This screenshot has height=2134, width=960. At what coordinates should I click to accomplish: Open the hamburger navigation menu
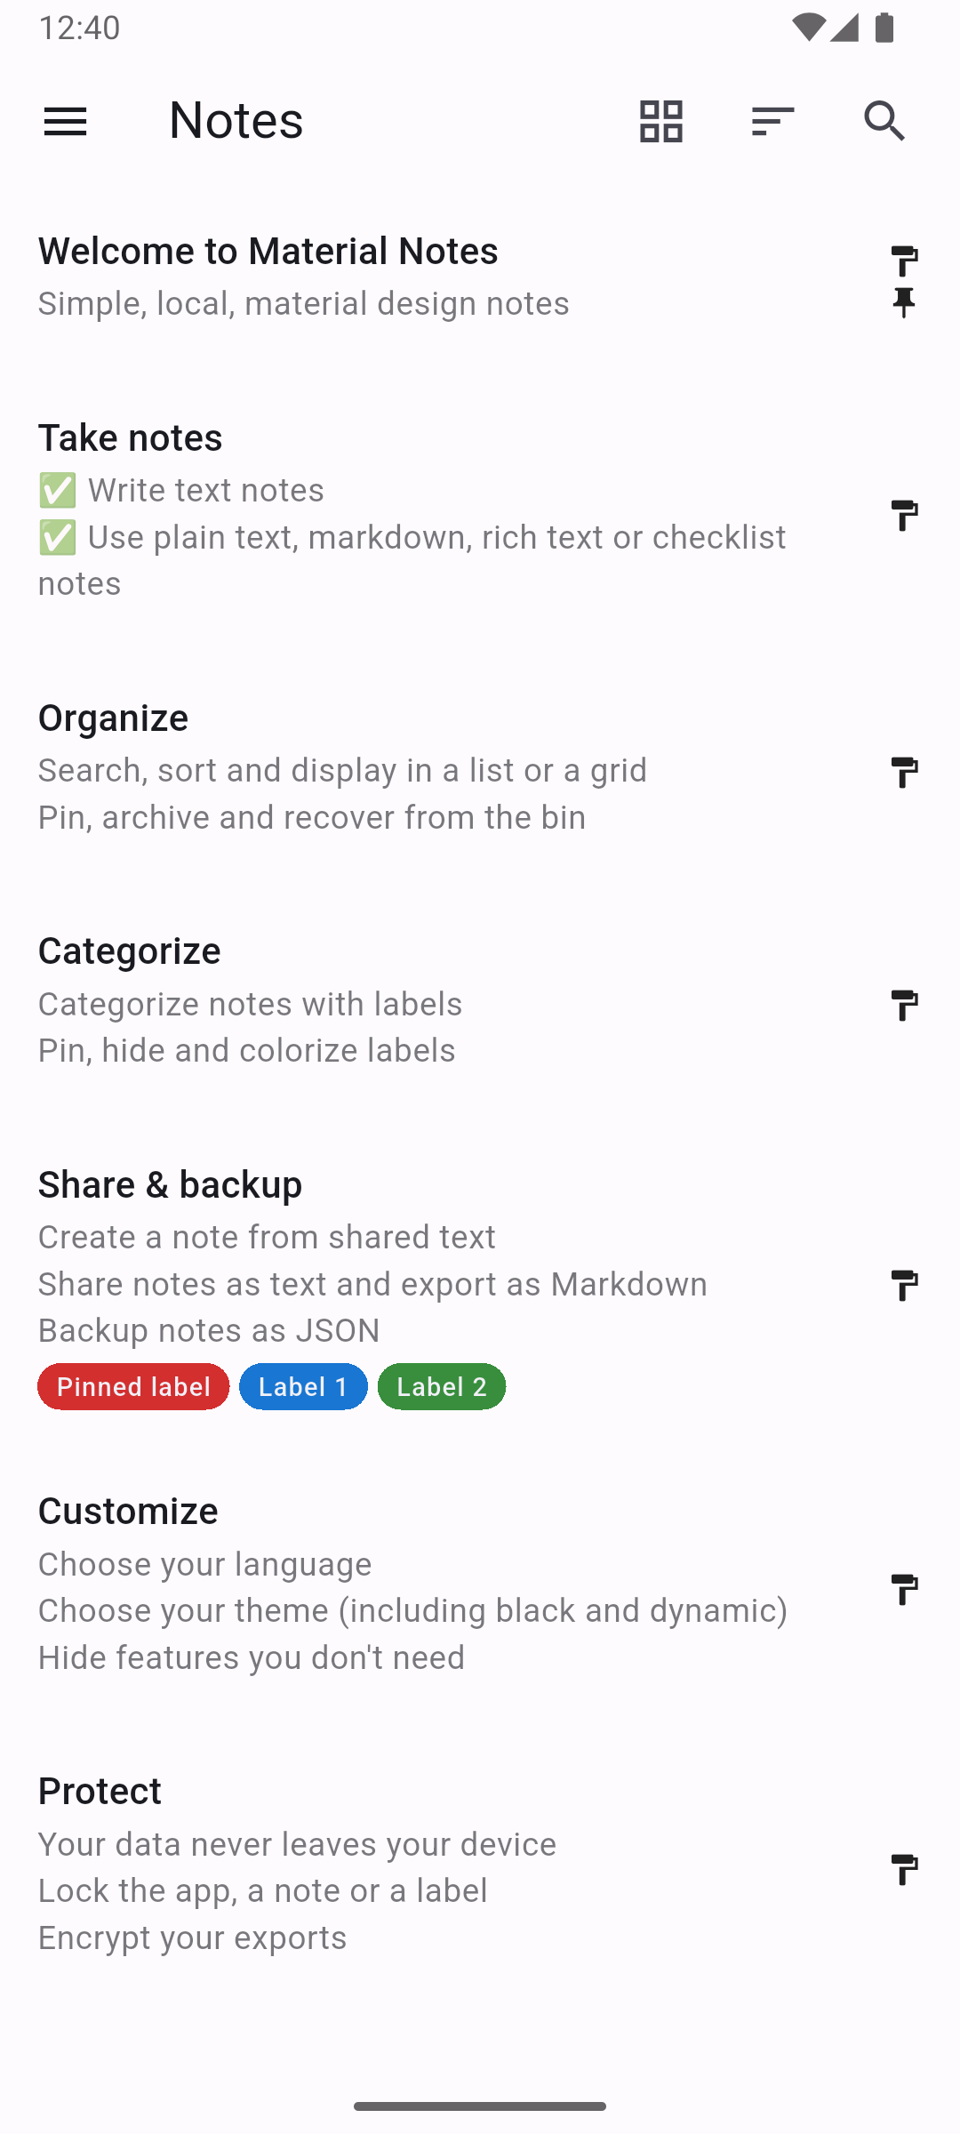point(66,121)
